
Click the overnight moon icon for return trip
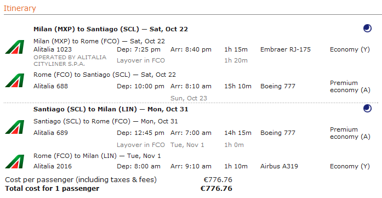367,109
